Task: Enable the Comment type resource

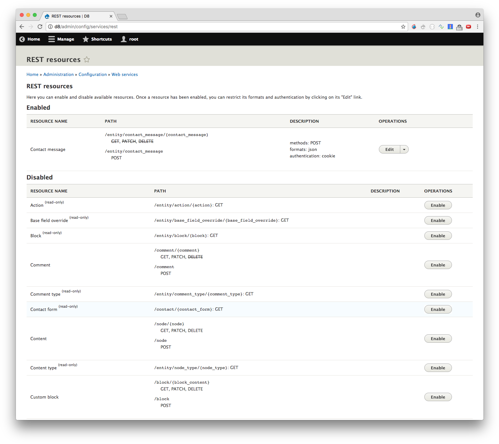Action: [438, 294]
